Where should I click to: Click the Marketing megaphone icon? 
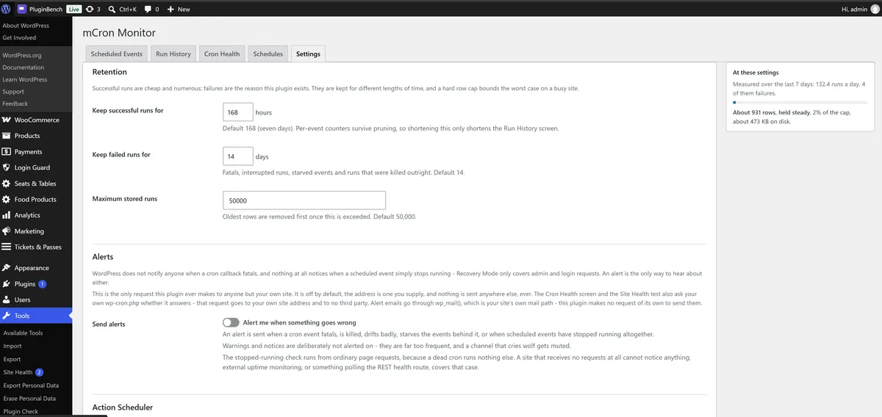coord(7,231)
